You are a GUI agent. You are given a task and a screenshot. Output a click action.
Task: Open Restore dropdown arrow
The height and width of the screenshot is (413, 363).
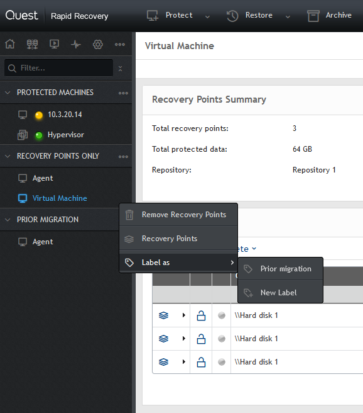click(288, 17)
